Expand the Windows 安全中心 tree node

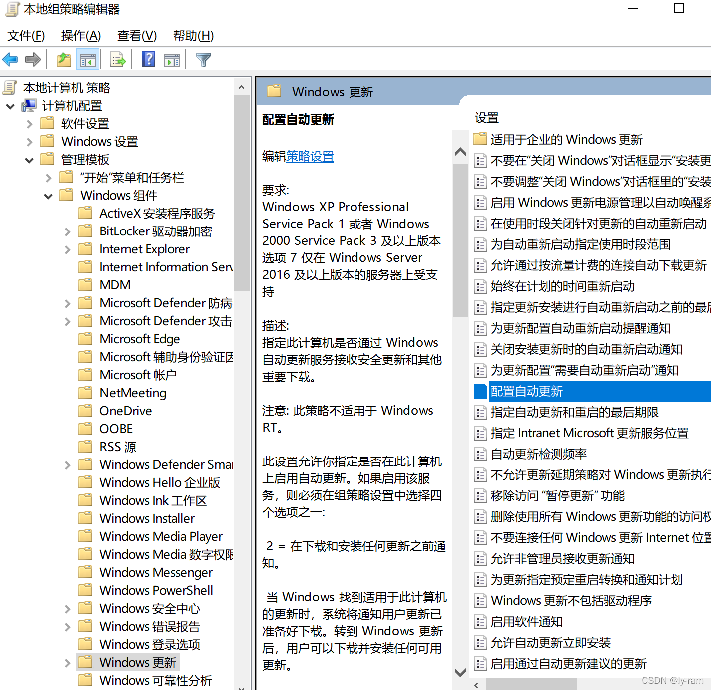pyautogui.click(x=67, y=609)
